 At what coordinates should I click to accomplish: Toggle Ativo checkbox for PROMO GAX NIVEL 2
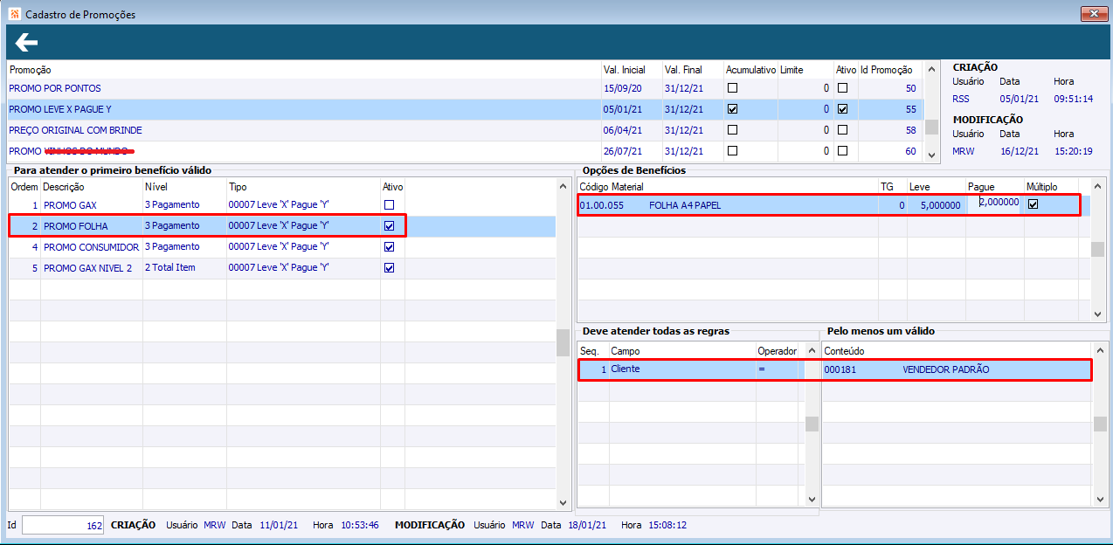click(390, 267)
